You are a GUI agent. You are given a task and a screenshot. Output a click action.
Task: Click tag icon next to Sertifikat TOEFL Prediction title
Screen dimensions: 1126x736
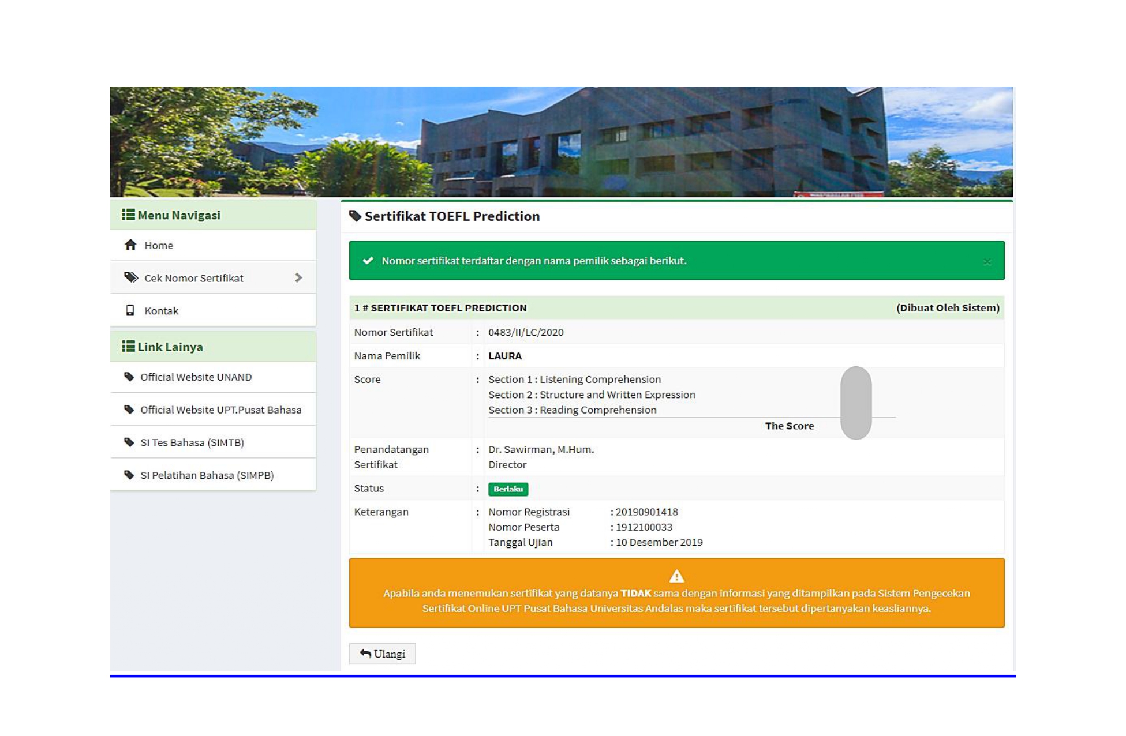(356, 216)
